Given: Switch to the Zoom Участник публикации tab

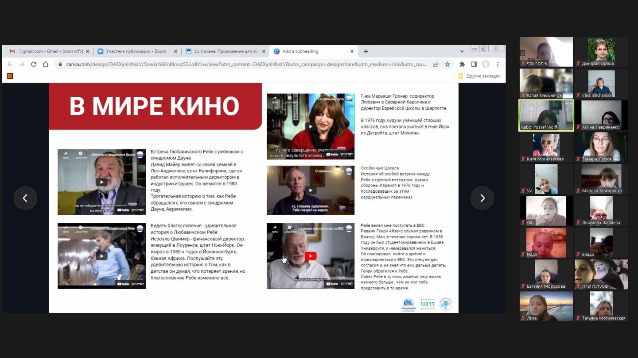Looking at the screenshot, I should (x=136, y=51).
